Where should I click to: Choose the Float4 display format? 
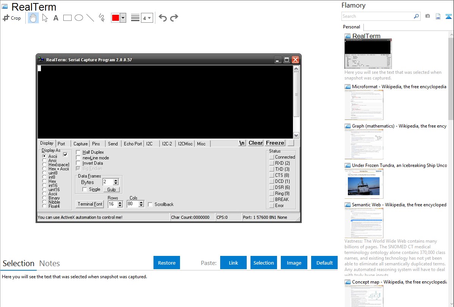point(44,206)
